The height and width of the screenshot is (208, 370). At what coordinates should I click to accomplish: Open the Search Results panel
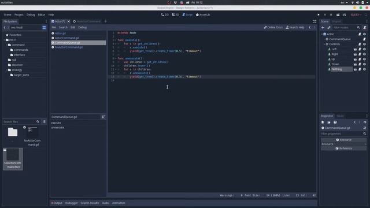click(x=90, y=203)
